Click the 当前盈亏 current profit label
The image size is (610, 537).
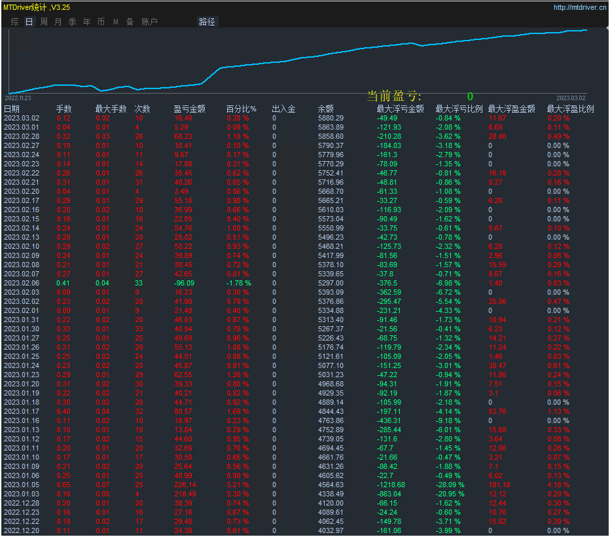[394, 96]
